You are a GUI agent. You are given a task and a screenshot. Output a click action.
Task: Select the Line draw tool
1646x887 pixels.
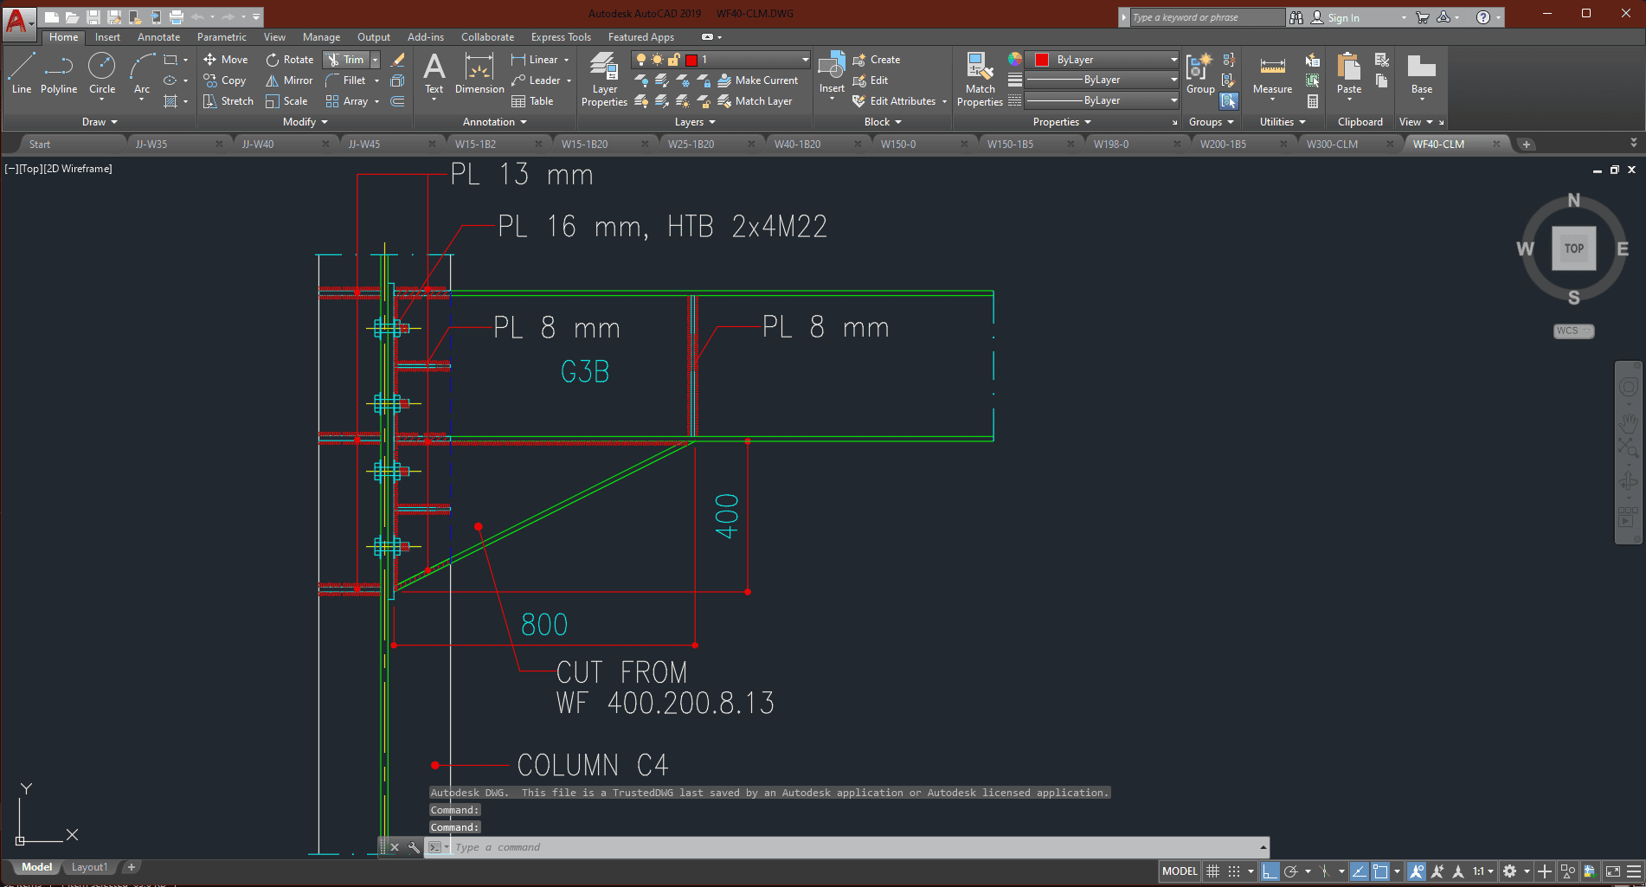coord(22,74)
